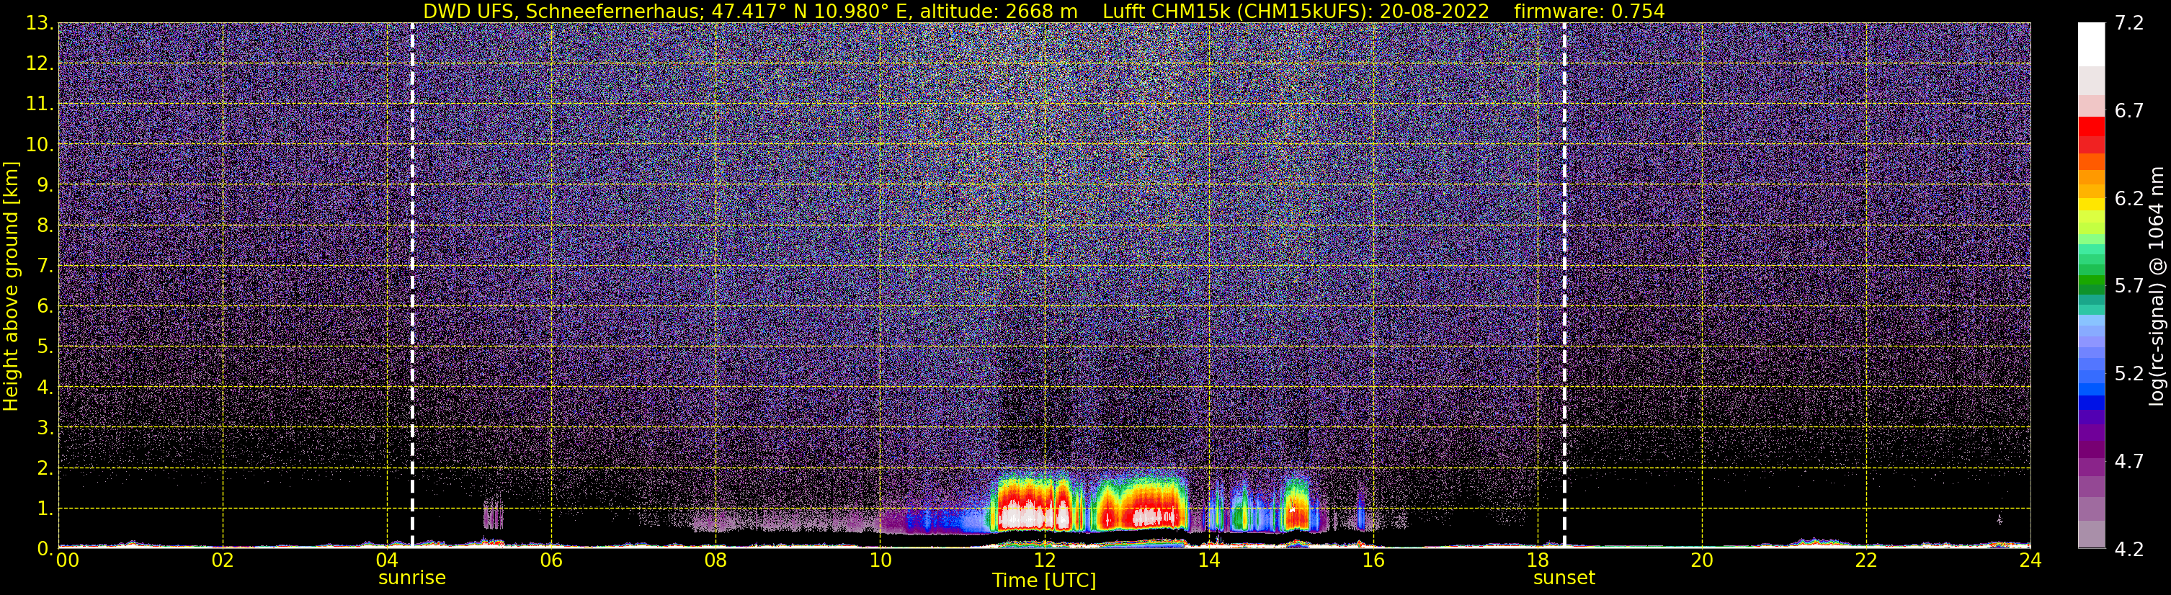Viewport: 2171px width, 595px height.
Task: Click the '24' time axis tick label
Action: [2030, 561]
